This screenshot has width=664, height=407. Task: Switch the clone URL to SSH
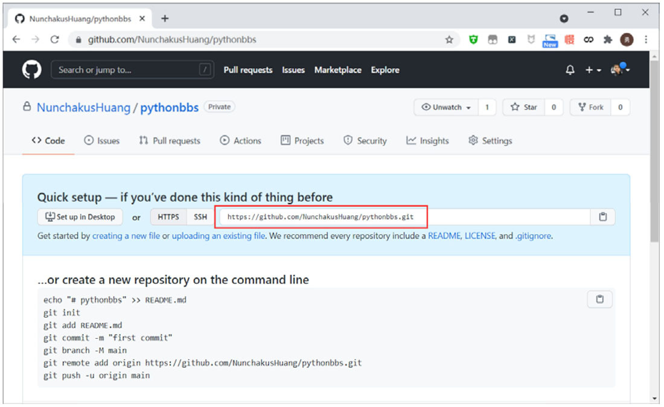200,217
